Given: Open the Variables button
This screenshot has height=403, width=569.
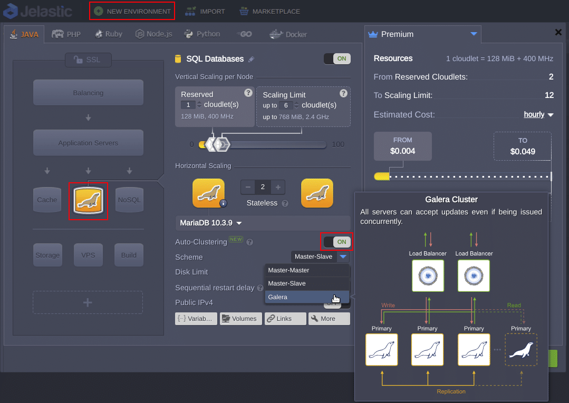Looking at the screenshot, I should [196, 319].
